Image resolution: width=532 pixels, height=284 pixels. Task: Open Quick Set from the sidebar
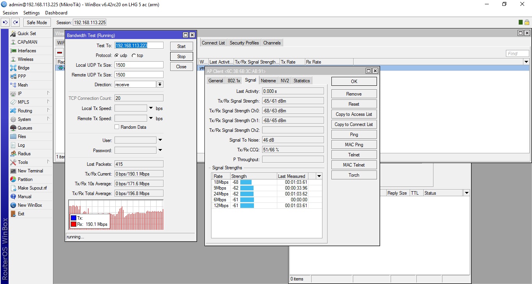point(26,34)
